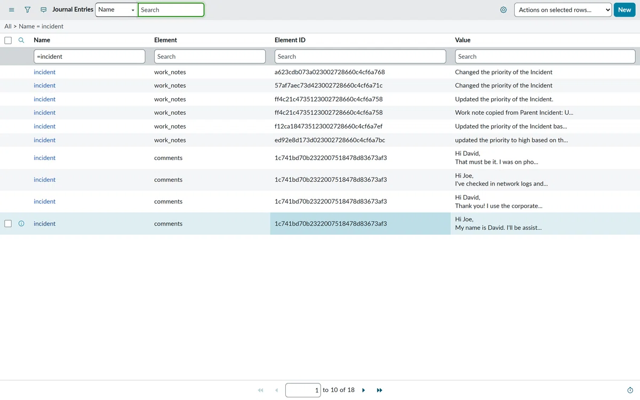Click the page number input field

pyautogui.click(x=303, y=390)
